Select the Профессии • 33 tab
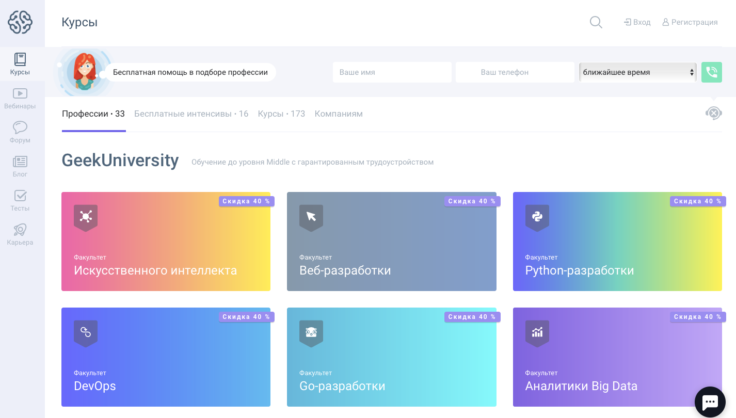This screenshot has width=736, height=418. 93,114
